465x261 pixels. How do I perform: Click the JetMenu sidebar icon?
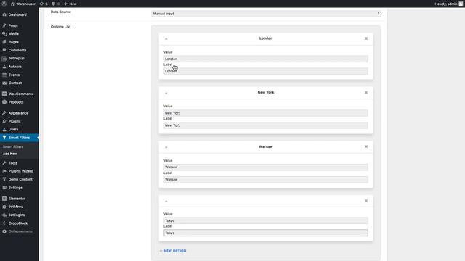4,207
